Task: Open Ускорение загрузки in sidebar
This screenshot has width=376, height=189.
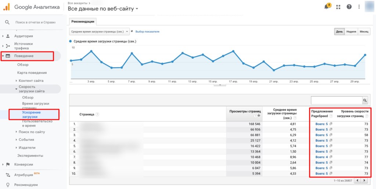Action: point(29,115)
